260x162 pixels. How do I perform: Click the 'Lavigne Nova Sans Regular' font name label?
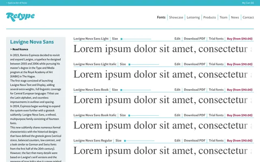93,141
